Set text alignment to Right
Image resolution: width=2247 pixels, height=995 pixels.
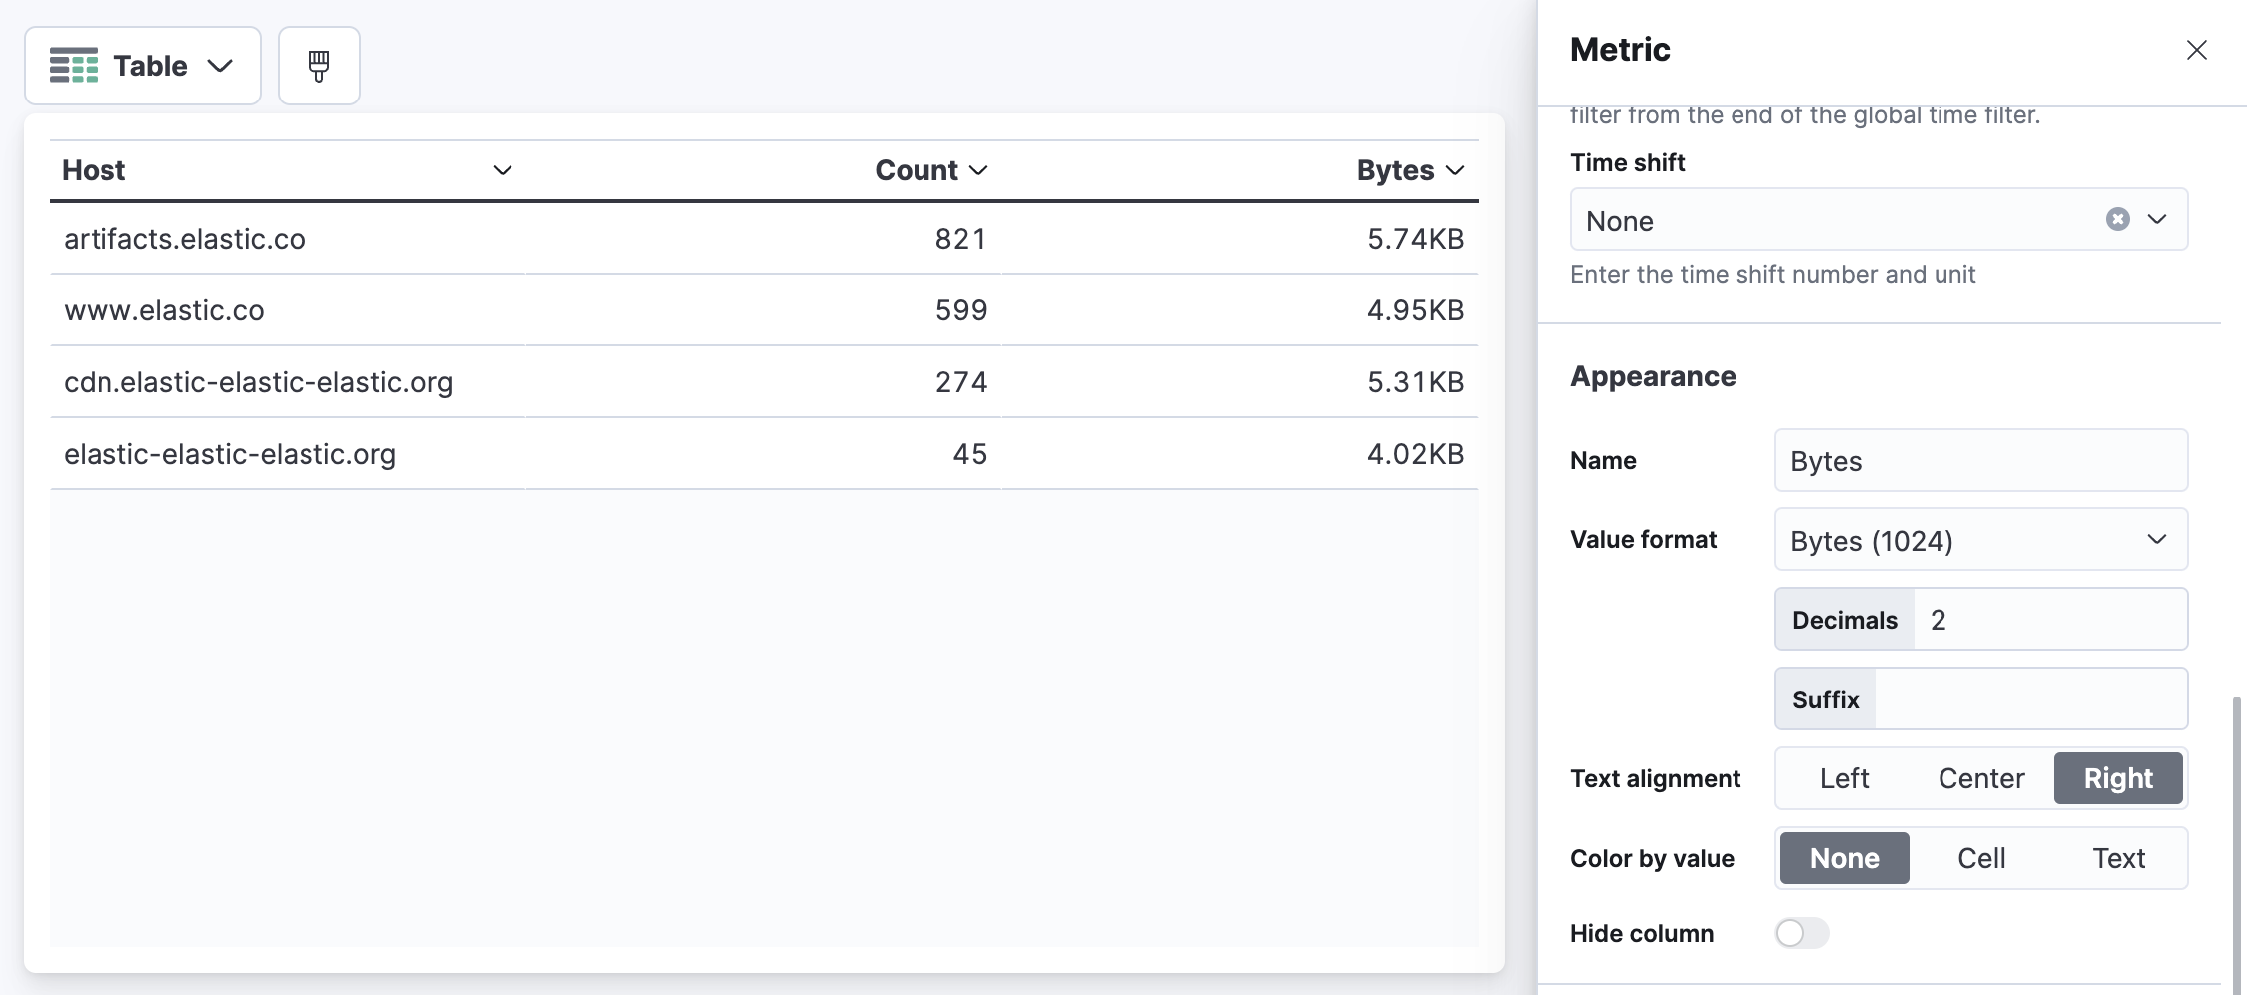[x=2119, y=778]
